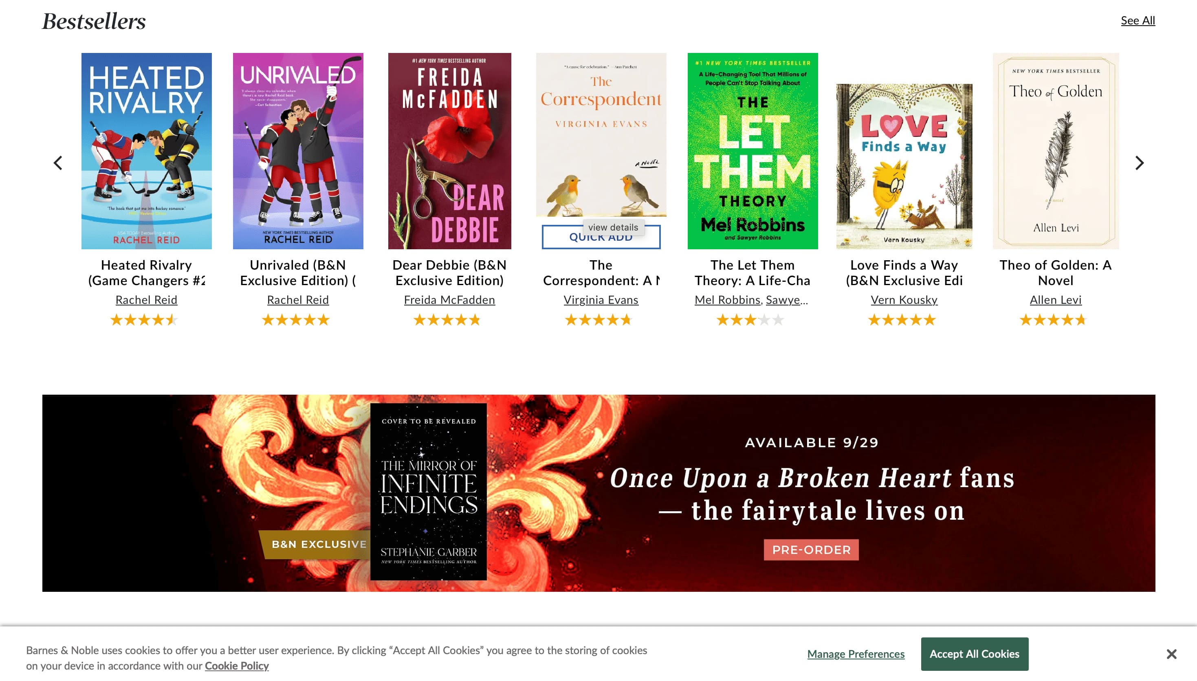1197x681 pixels.
Task: Quick Add The Correspondent to cart
Action: [x=601, y=237]
